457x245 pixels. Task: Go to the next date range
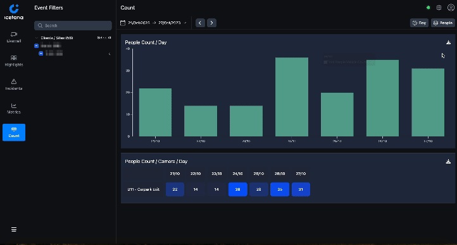coord(211,23)
